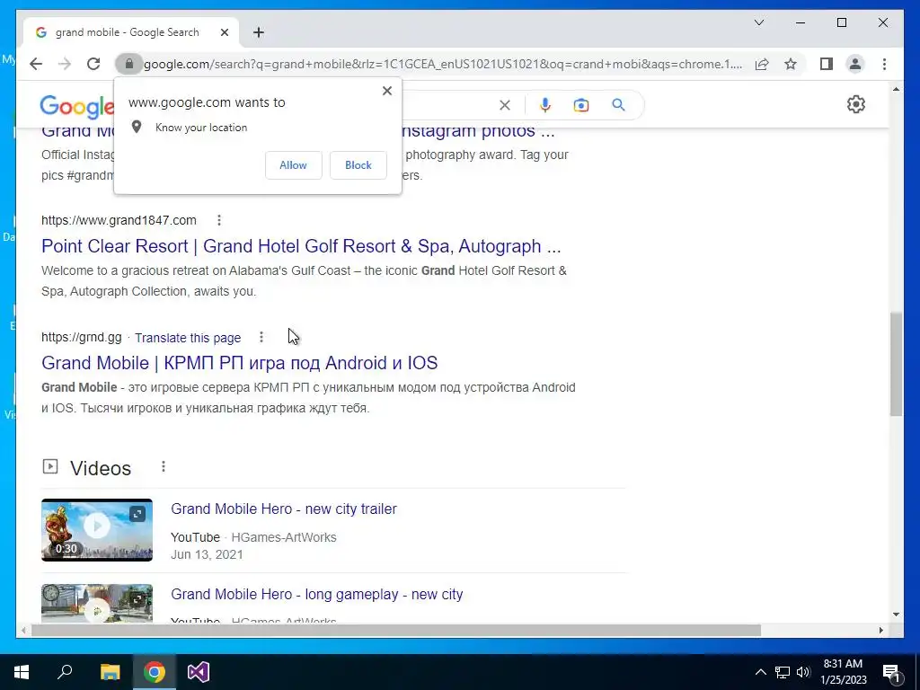
Task: Open more options for Videos section
Action: (x=164, y=466)
